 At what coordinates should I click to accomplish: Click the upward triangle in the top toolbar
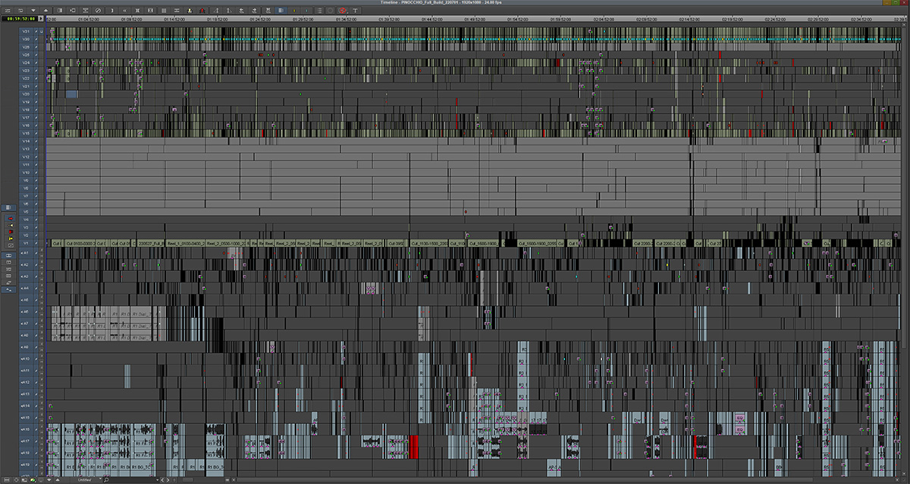[x=46, y=10]
